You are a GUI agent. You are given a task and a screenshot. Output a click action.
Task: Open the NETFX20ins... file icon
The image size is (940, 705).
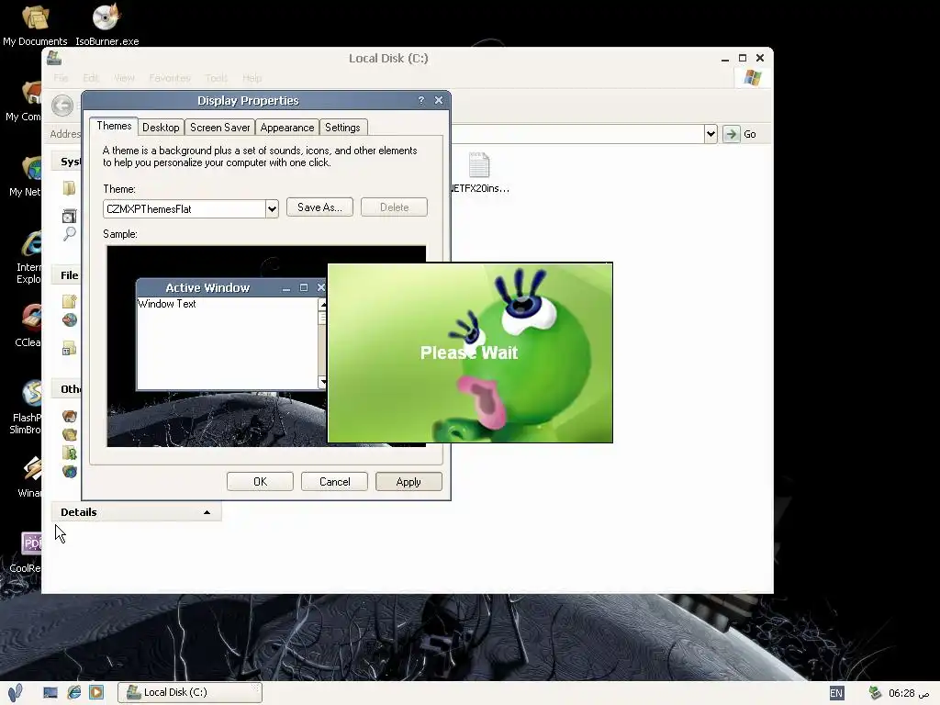479,173
